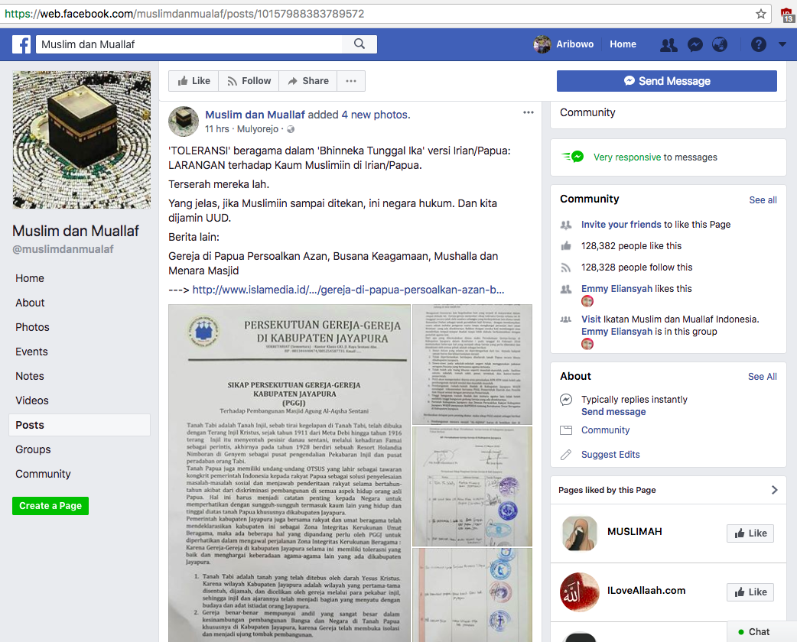The height and width of the screenshot is (642, 797).
Task: Open first Emmy Eliansyah likes this link
Action: tap(616, 288)
